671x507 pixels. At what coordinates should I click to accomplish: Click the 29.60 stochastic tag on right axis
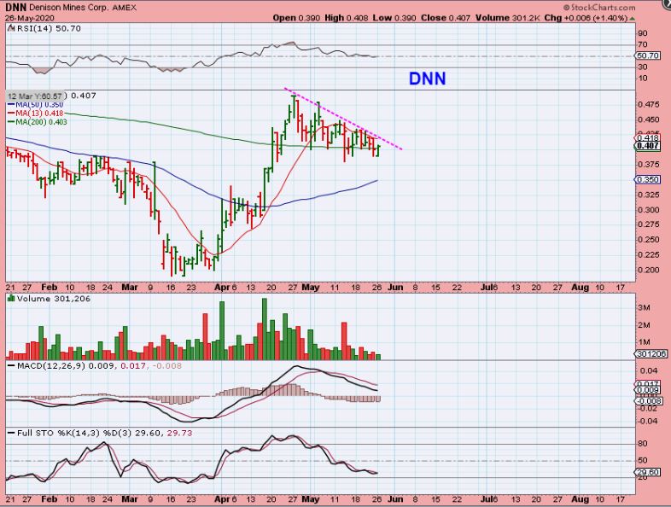click(x=647, y=472)
